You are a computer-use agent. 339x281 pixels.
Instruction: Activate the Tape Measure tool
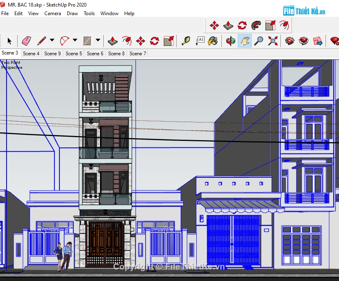186,41
